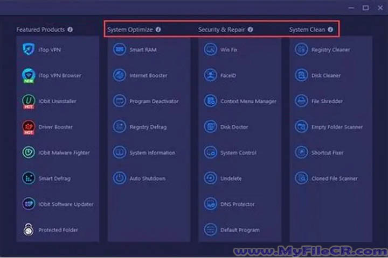Viewport: 388px width, 258px height.
Task: Open IObit Malware Fighter icon
Action: pyautogui.click(x=29, y=152)
